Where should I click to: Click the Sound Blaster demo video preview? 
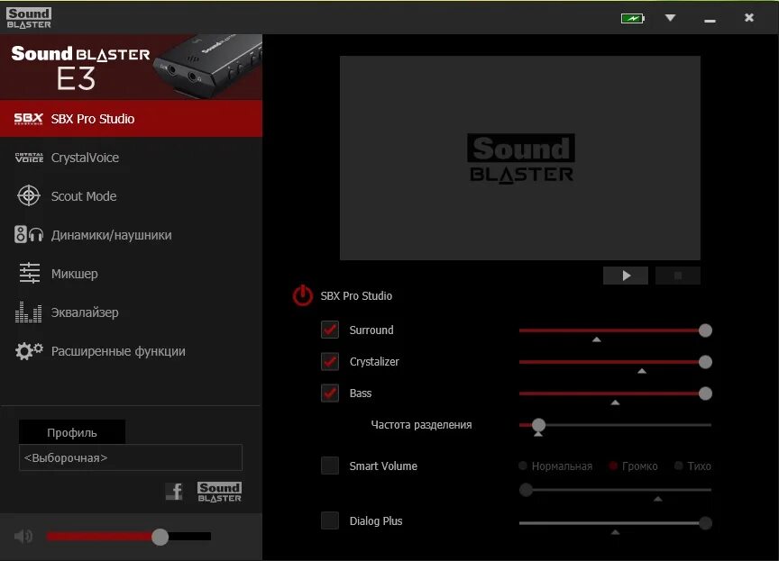tap(520, 158)
